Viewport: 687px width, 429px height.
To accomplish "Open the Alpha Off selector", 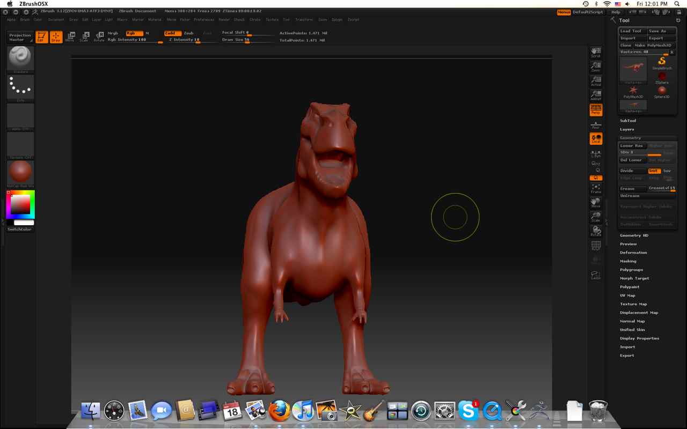I will tap(20, 117).
